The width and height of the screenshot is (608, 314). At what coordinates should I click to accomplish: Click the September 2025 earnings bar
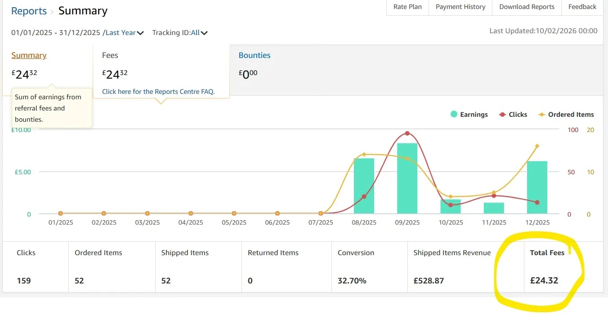407,177
